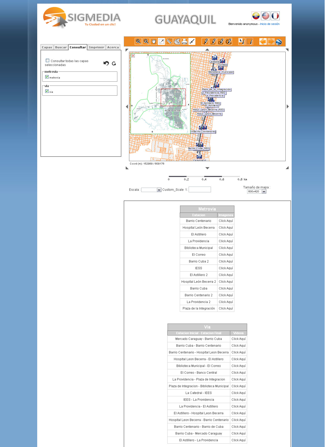Click the Hosp._Leon_Becerra label on map

pos(209,114)
